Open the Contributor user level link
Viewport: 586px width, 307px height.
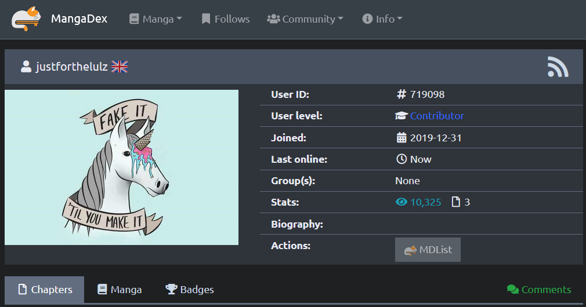437,116
